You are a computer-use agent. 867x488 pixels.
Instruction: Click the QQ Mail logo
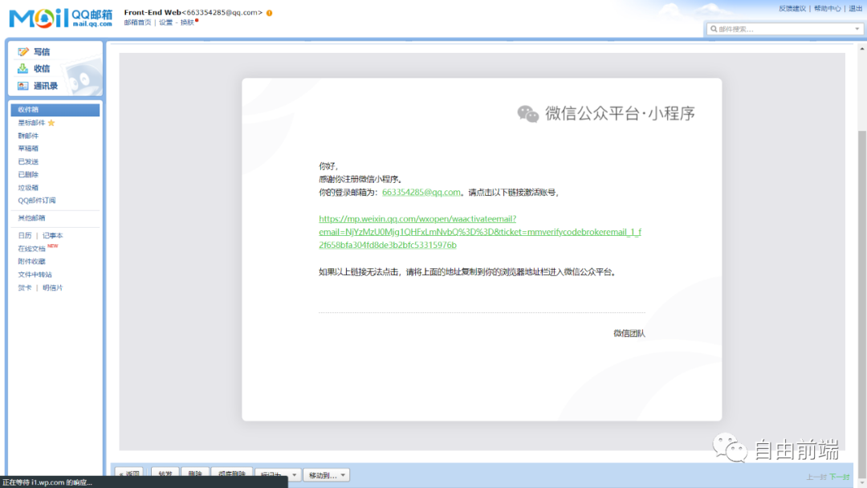61,18
